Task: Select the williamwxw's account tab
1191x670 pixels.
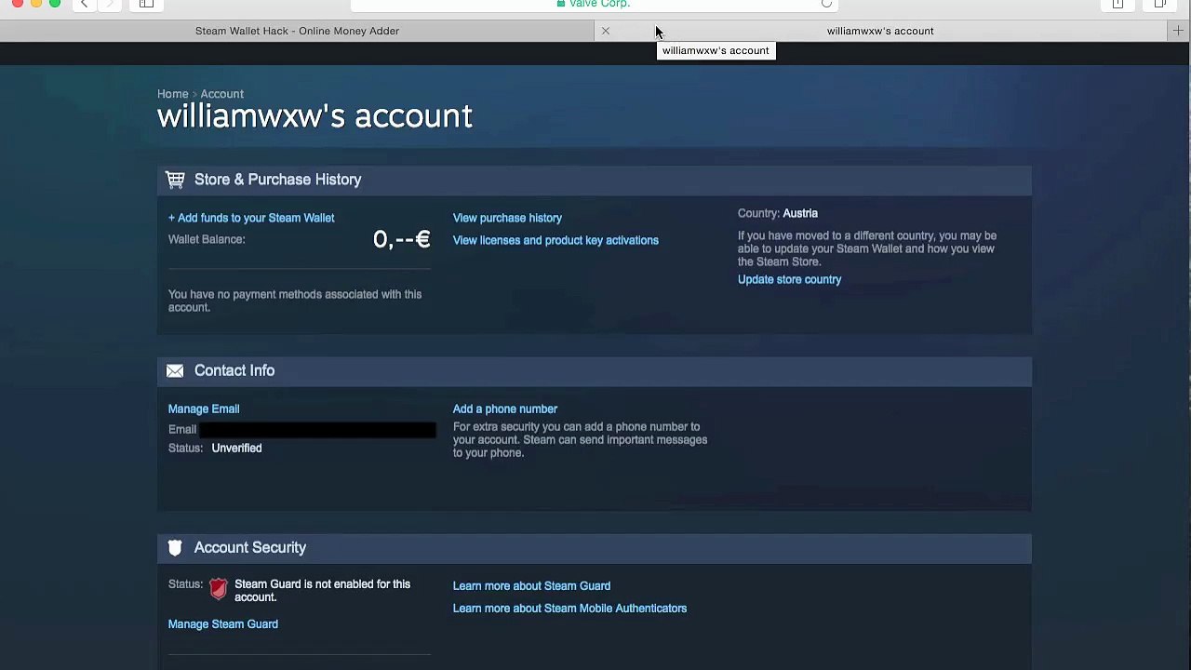Action: (880, 31)
